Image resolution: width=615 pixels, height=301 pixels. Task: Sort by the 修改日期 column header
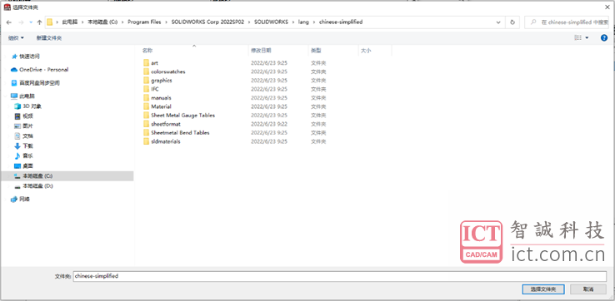(261, 51)
